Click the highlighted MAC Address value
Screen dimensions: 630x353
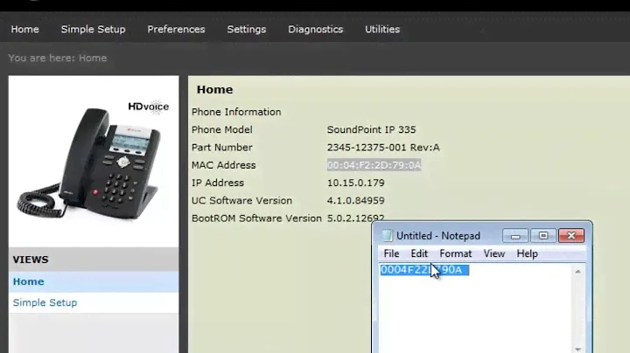click(374, 165)
